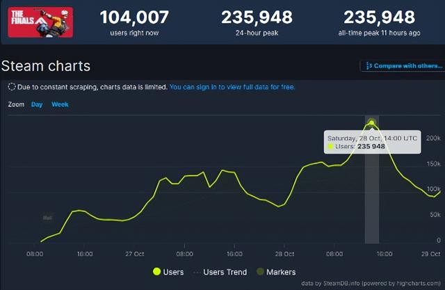This screenshot has height=290, width=445.
Task: Click the Markers legend dark dot
Action: coord(260,271)
